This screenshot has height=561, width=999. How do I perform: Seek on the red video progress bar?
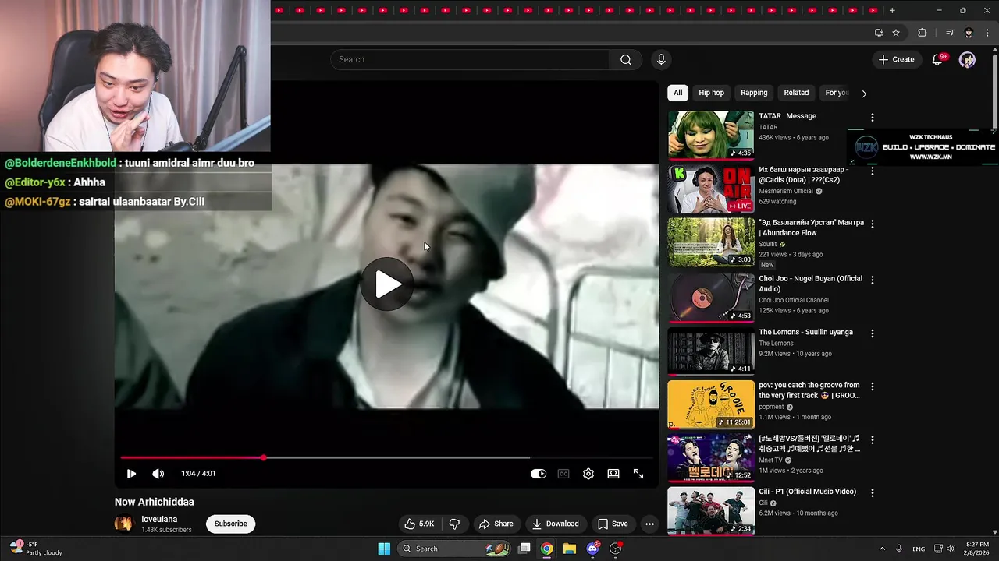[x=386, y=457]
